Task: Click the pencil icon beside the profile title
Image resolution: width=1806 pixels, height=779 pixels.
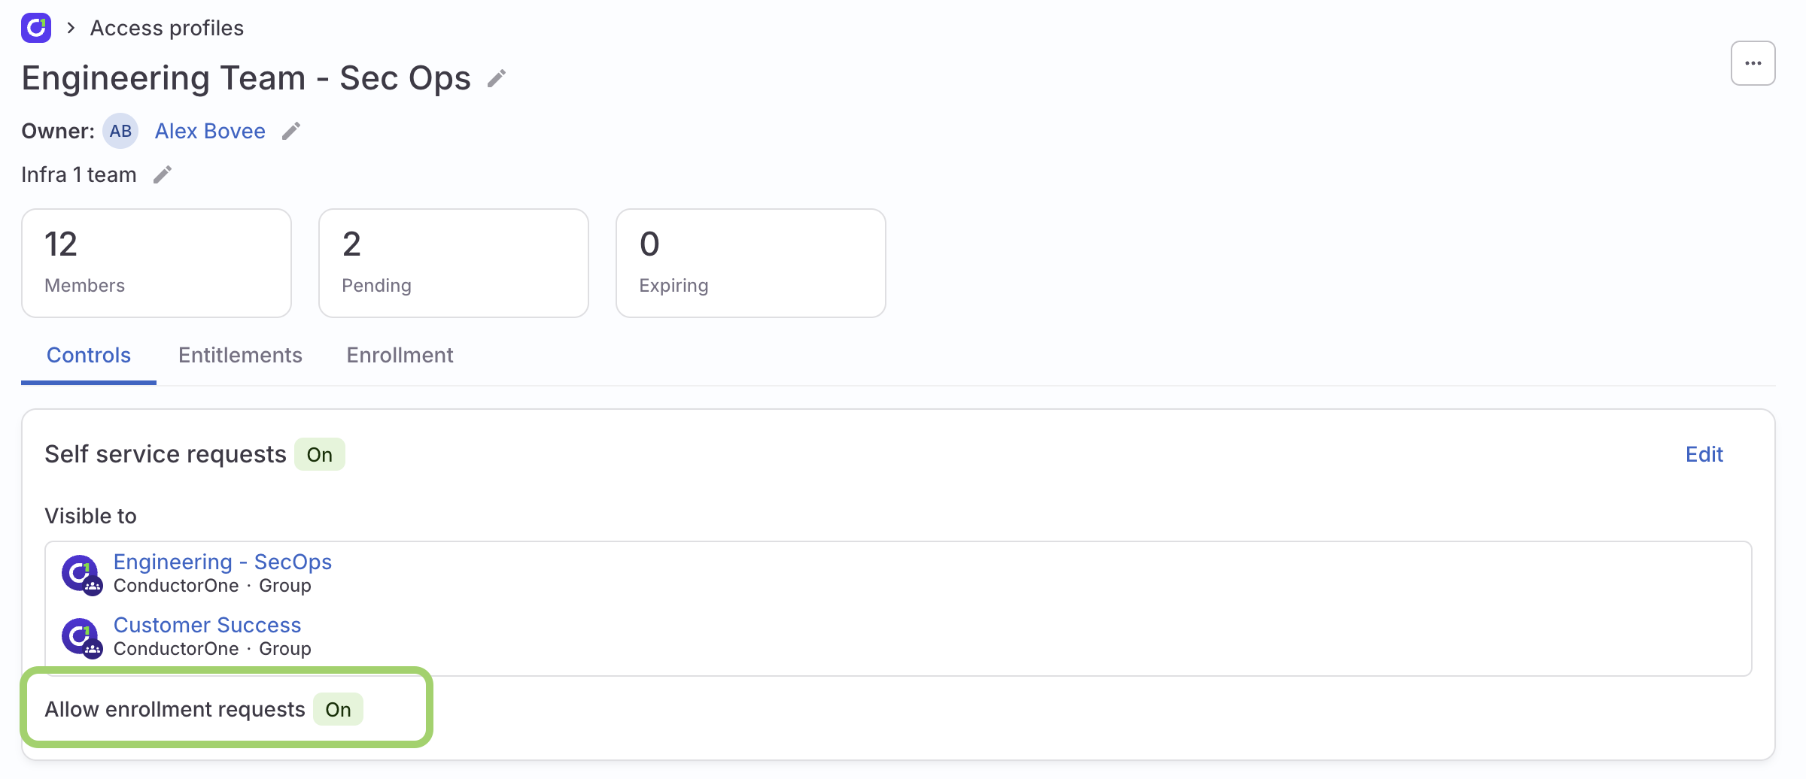Action: click(x=495, y=77)
